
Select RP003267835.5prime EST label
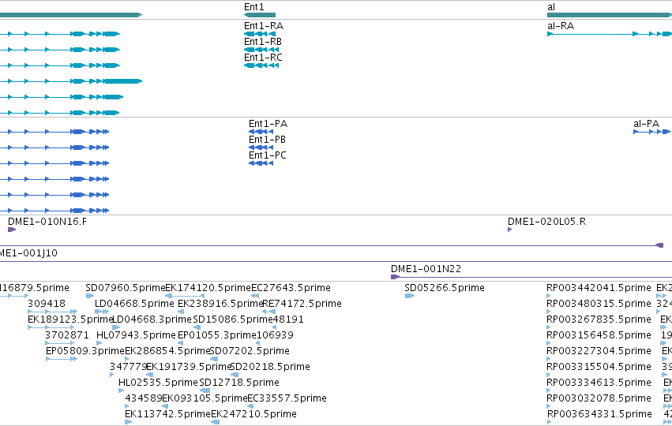point(599,319)
